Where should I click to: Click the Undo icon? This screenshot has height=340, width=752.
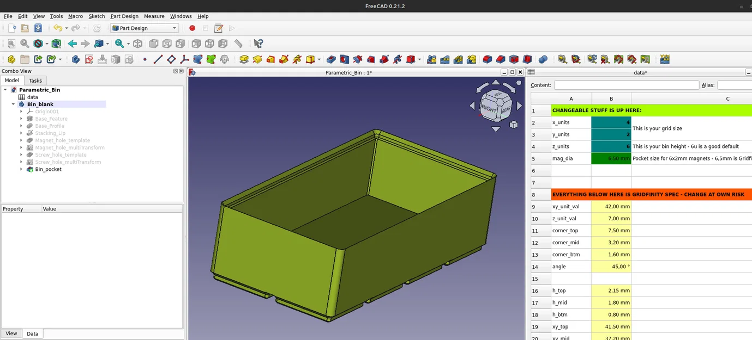pyautogui.click(x=57, y=28)
